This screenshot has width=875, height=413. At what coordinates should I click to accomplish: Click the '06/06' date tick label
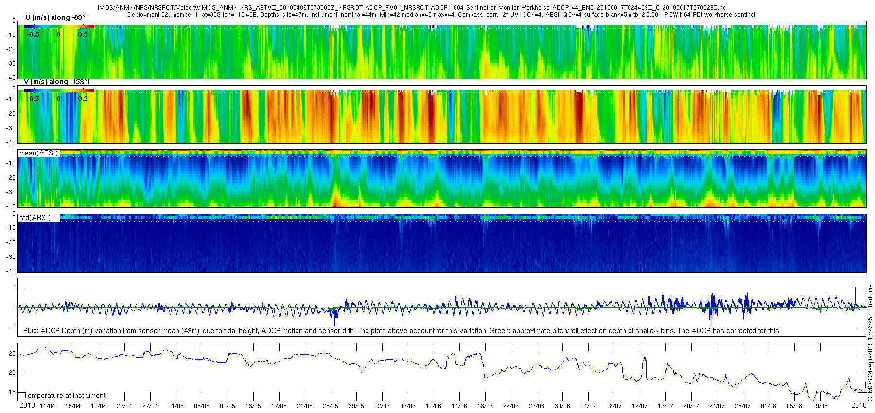408,406
